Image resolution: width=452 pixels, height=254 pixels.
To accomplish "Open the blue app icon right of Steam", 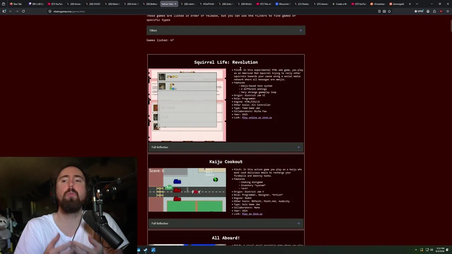I will (153, 250).
